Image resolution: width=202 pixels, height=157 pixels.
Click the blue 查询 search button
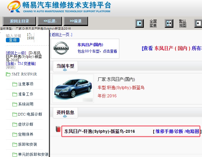(x=13, y=40)
